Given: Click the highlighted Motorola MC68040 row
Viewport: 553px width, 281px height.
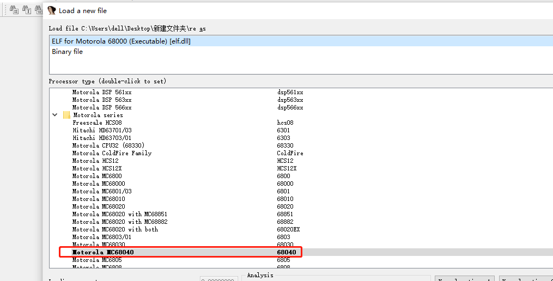Looking at the screenshot, I should 301,252.
